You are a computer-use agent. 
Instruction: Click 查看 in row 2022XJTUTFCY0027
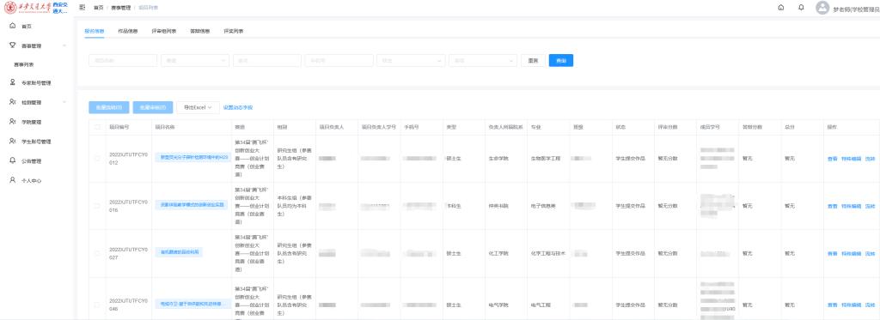click(x=832, y=254)
